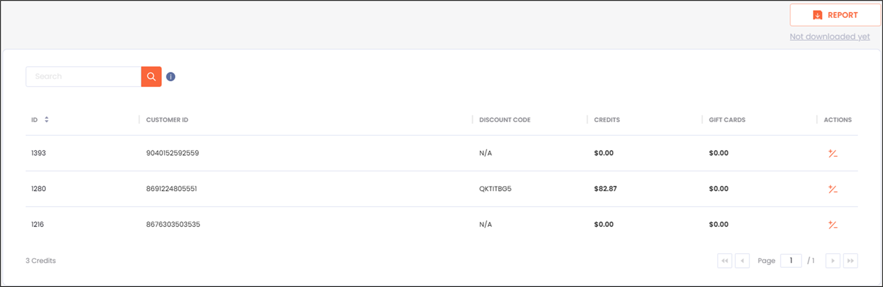This screenshot has height=287, width=883.
Task: Click the $82.87 credits amount
Action: pos(604,189)
